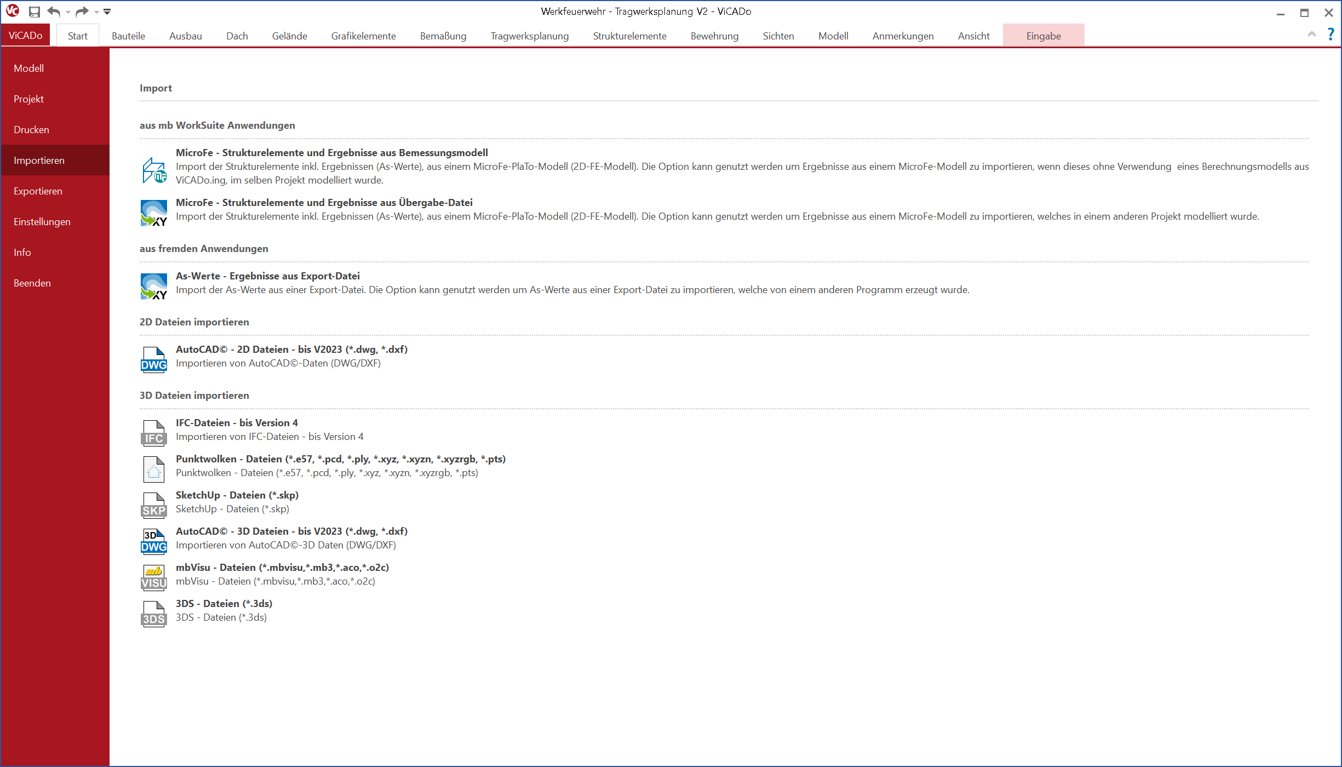
Task: Switch to the Start ribbon tab
Action: coord(78,36)
